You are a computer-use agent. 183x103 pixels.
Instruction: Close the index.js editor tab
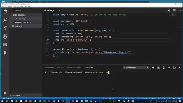(x=59, y=10)
